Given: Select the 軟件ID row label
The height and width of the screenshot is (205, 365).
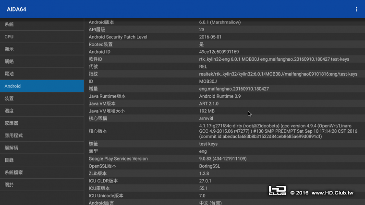Looking at the screenshot, I should click(96, 59).
